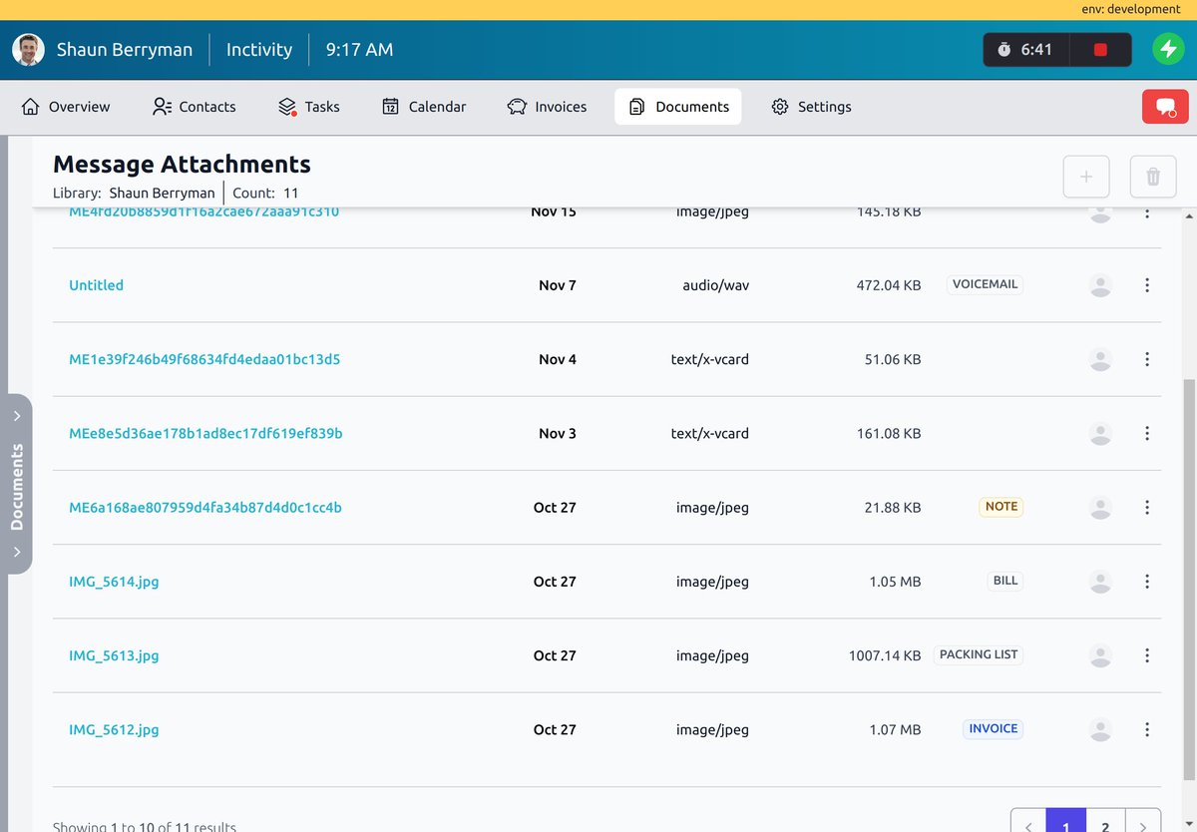Go to the Contacts tab
Screen dimensions: 1197x832
pos(195,107)
